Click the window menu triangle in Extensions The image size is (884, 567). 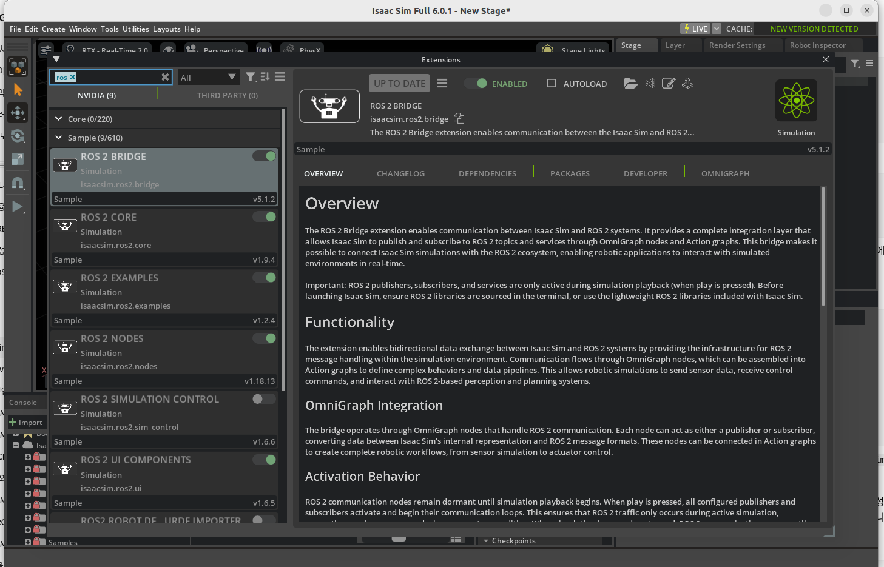point(56,59)
